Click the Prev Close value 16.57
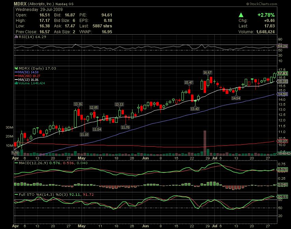Image resolution: width=291 pixels, height=229 pixels. click(45, 32)
